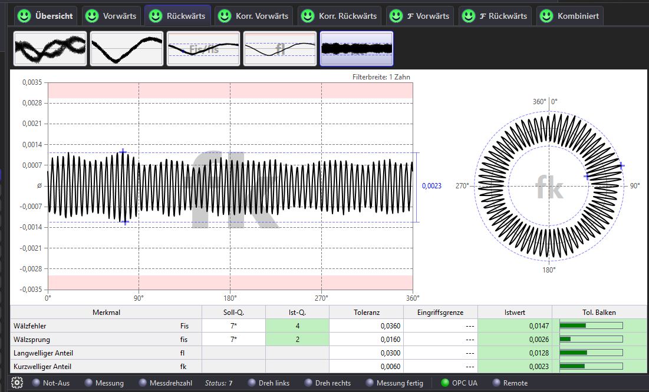Viewport: 649px width, 392px height.
Task: Switch to the Kombiniert tab
Action: (x=569, y=16)
